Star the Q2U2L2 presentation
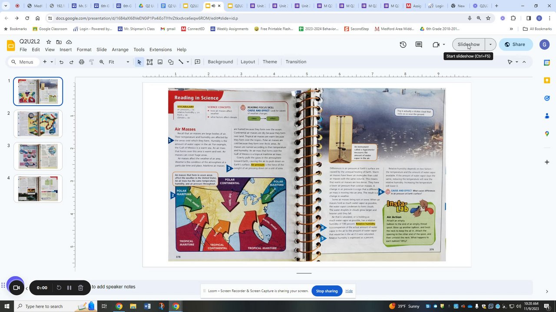Screen dimensions: 556x312 tap(49, 42)
